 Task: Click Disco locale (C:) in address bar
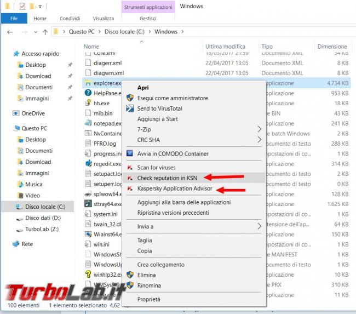124,32
